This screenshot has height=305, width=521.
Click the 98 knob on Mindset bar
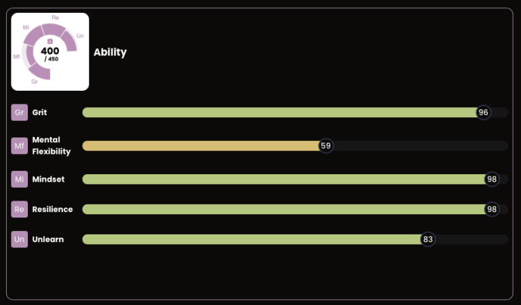[x=492, y=179]
